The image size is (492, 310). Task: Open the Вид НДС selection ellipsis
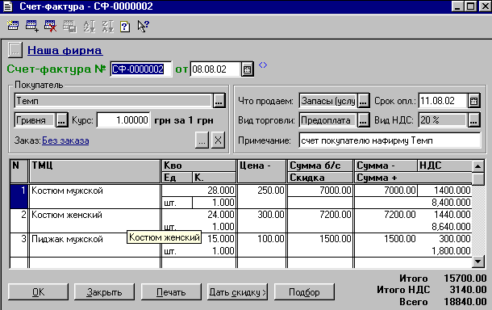pyautogui.click(x=473, y=120)
